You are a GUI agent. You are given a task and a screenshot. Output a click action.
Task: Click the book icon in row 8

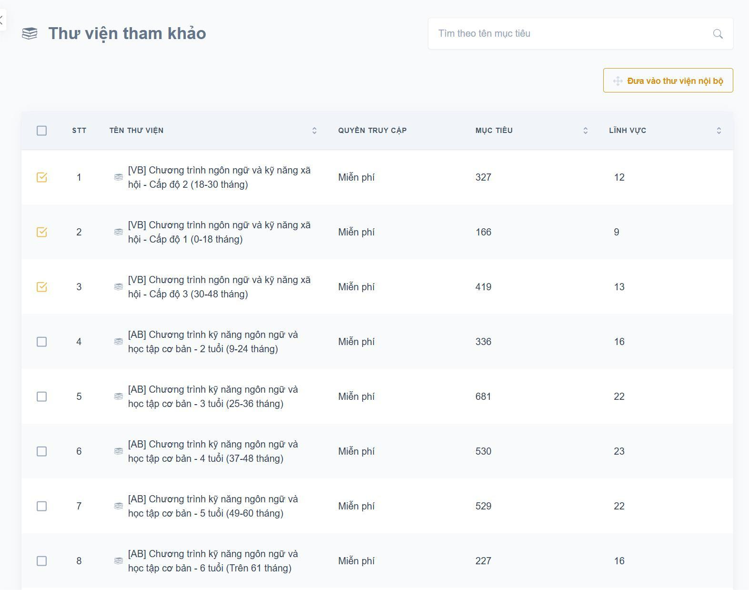pos(119,561)
